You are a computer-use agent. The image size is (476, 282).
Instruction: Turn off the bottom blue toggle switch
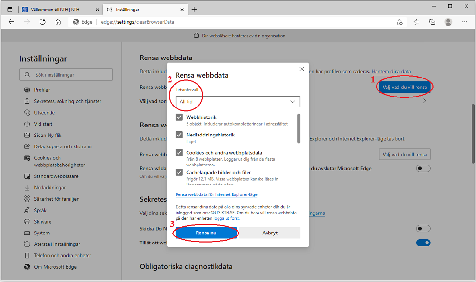click(423, 243)
